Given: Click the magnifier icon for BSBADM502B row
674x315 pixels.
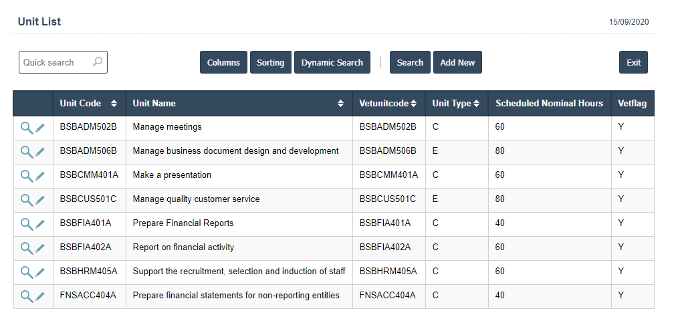Looking at the screenshot, I should (26, 128).
